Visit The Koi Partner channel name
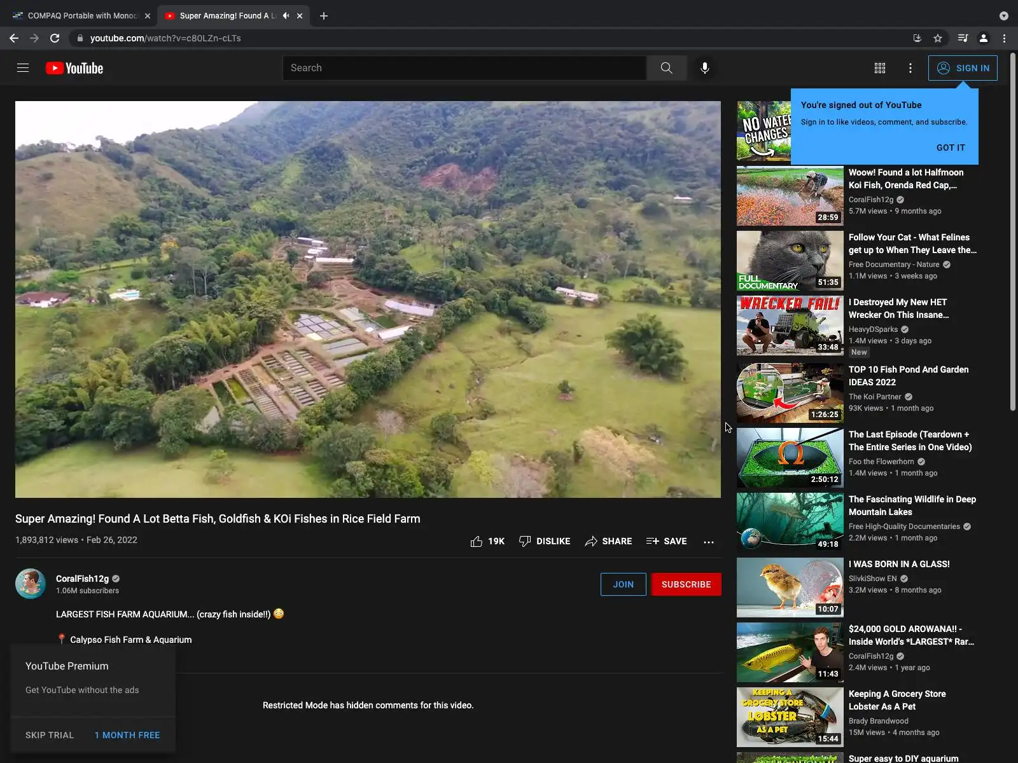The width and height of the screenshot is (1018, 763). (875, 397)
